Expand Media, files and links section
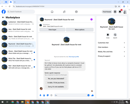 click(112, 52)
